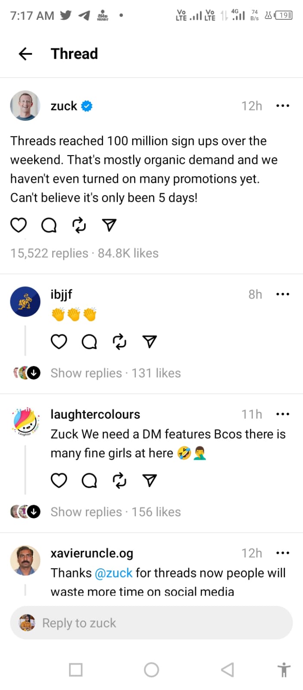Like zuck's 100 million sign ups post
The height and width of the screenshot is (690, 303).
click(x=19, y=225)
